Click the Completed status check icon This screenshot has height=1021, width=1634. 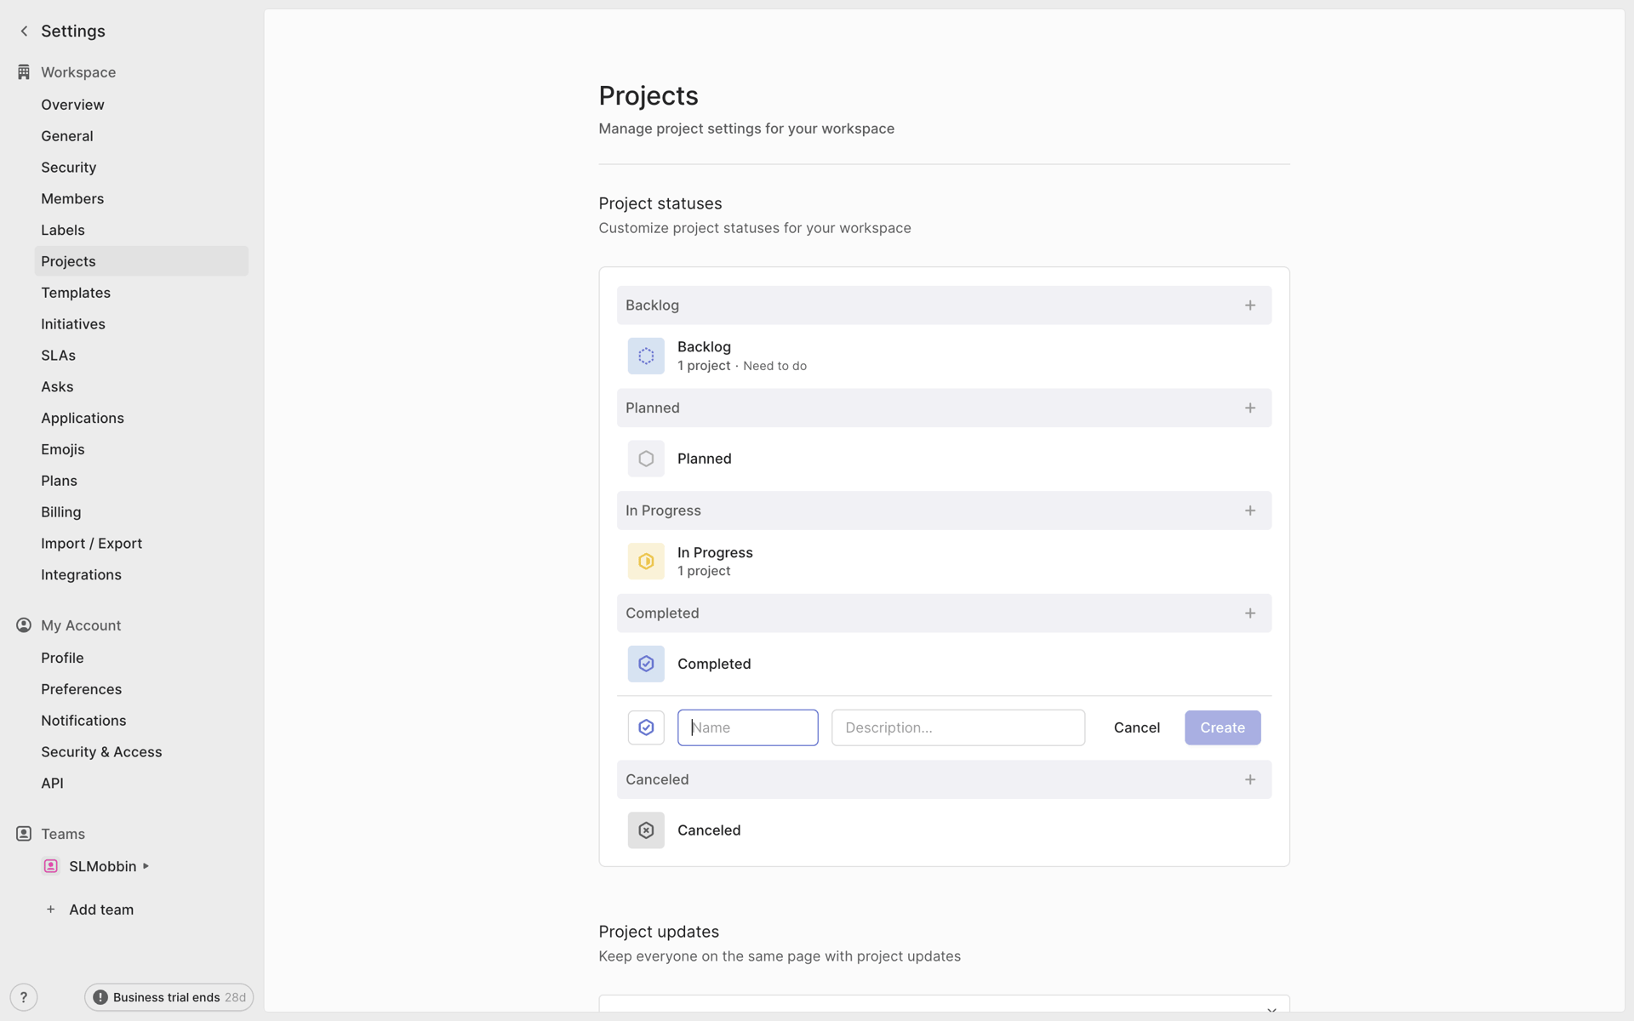click(x=646, y=664)
